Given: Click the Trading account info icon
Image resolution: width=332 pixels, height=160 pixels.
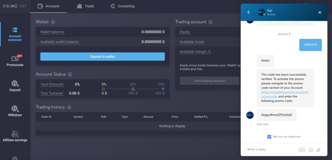Looking at the screenshot, I should (x=210, y=22).
